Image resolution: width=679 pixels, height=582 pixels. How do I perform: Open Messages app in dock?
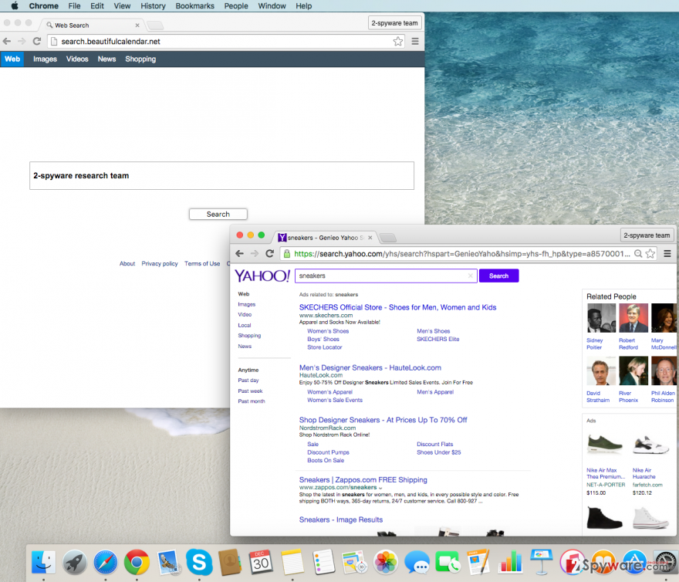(417, 562)
